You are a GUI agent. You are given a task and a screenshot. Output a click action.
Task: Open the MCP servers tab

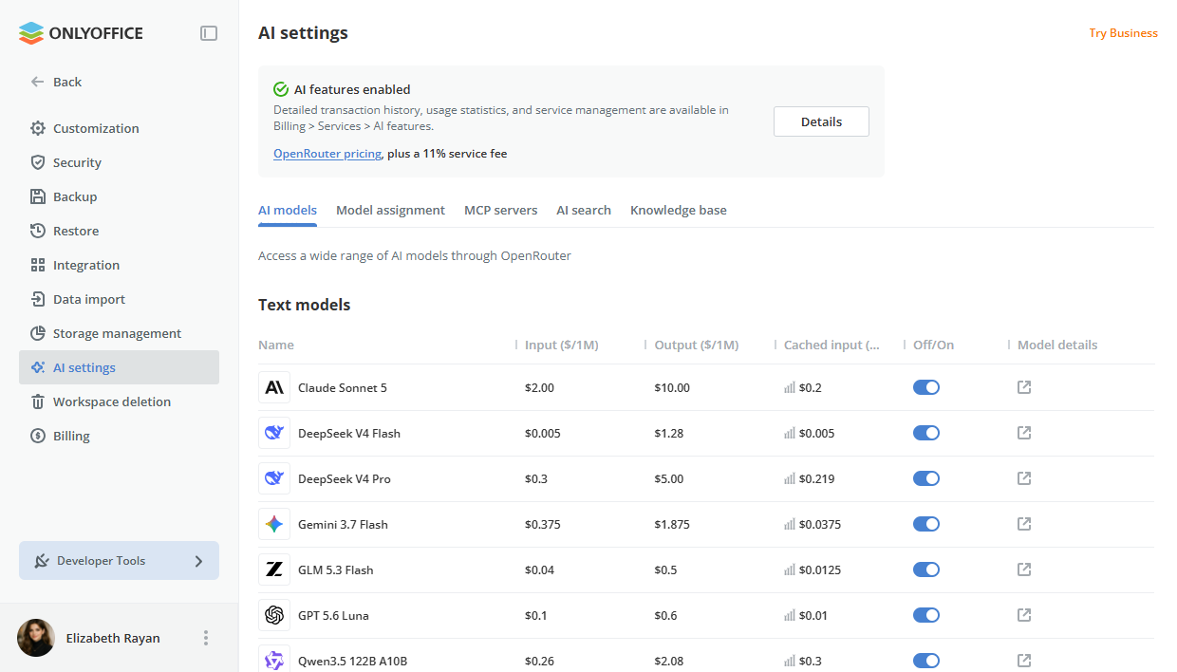pyautogui.click(x=500, y=211)
